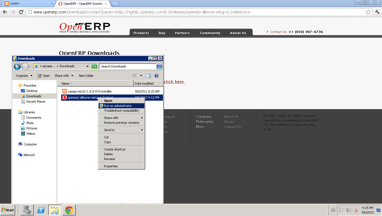Open Explorer Help via the question mark icon

click(x=156, y=75)
